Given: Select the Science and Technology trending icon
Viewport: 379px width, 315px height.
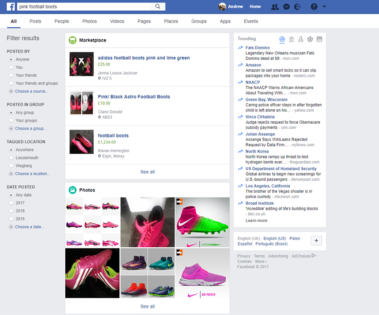Looking at the screenshot, I should [301, 39].
